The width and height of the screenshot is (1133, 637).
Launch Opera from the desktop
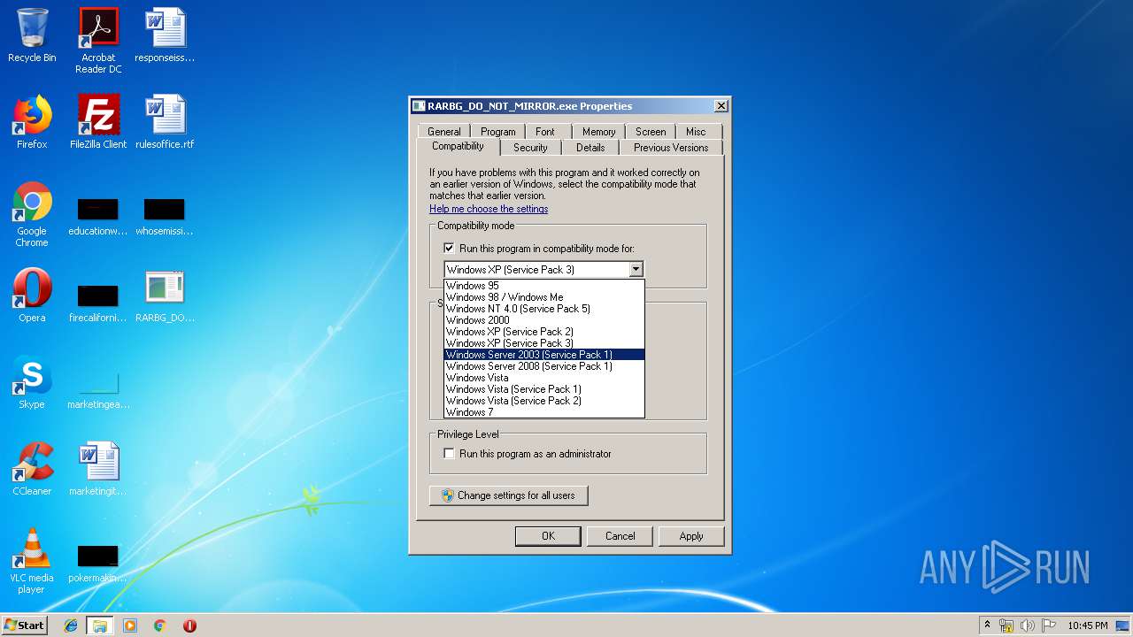(x=32, y=295)
